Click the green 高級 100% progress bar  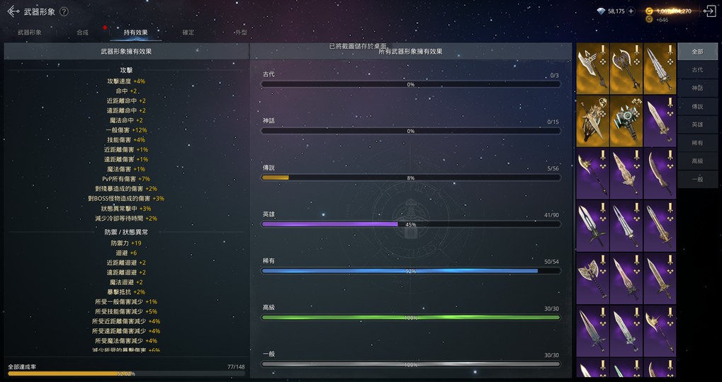tap(411, 318)
